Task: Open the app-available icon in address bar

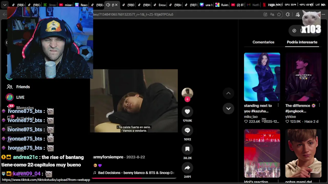Action: (x=265, y=14)
